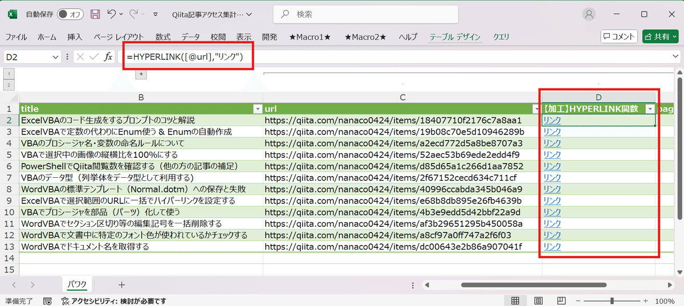This screenshot has width=684, height=306.
Task: Select the cell 'VBAで選択中の画像の縦横比を100%にする'
Action: pos(141,154)
